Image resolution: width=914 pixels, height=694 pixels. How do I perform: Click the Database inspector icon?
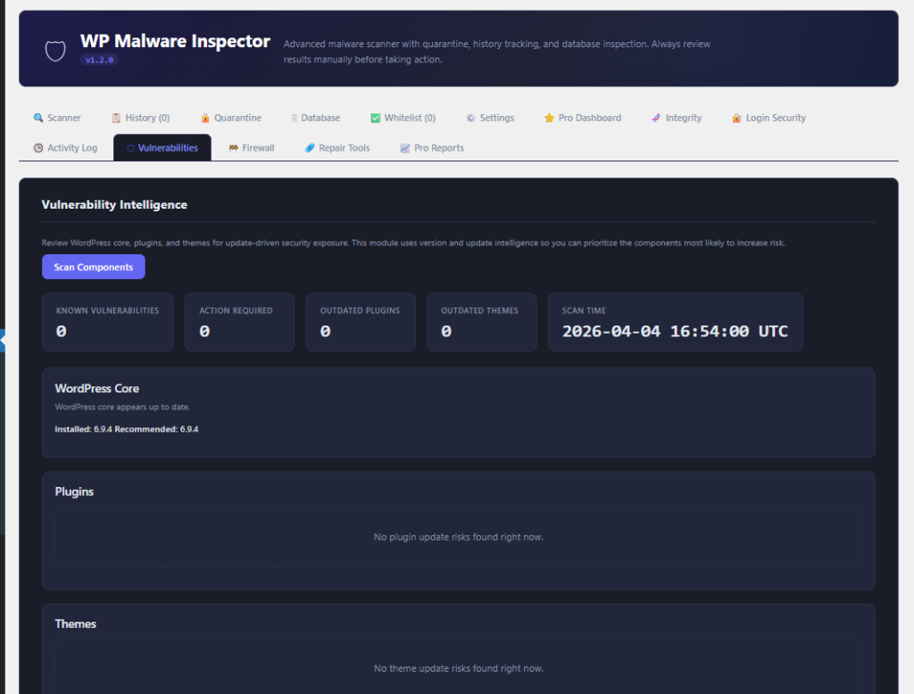click(293, 117)
